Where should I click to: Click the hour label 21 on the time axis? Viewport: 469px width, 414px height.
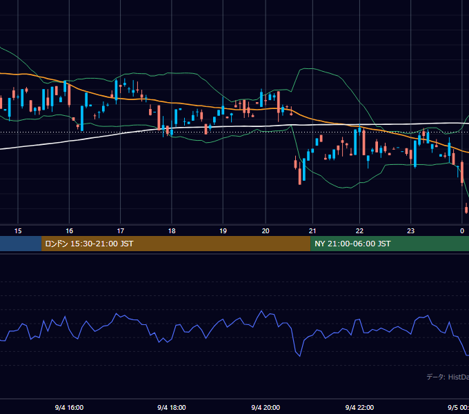(x=312, y=231)
